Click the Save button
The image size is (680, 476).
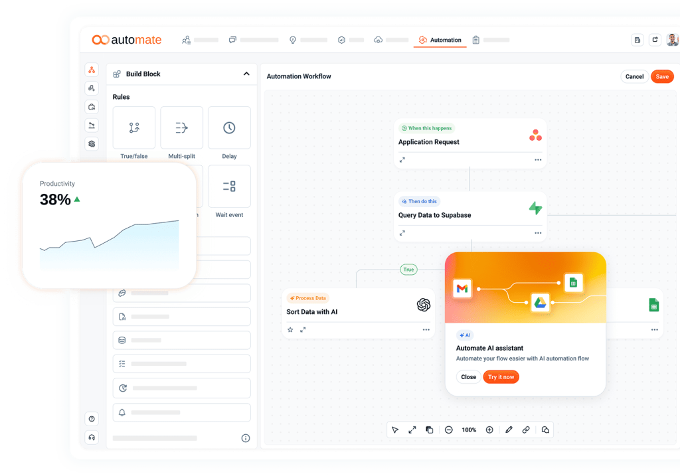[x=662, y=76]
